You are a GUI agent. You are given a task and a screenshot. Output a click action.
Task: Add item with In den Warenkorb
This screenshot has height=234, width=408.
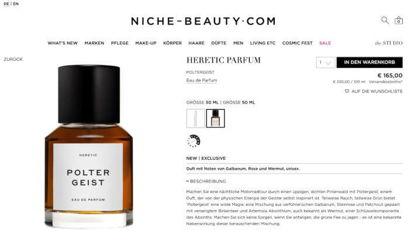[x=369, y=63]
